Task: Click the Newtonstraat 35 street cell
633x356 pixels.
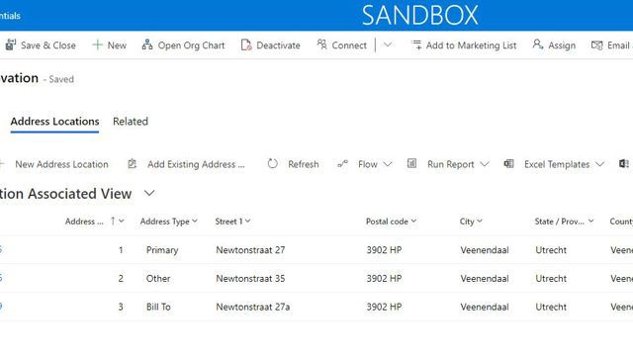Action: 250,279
